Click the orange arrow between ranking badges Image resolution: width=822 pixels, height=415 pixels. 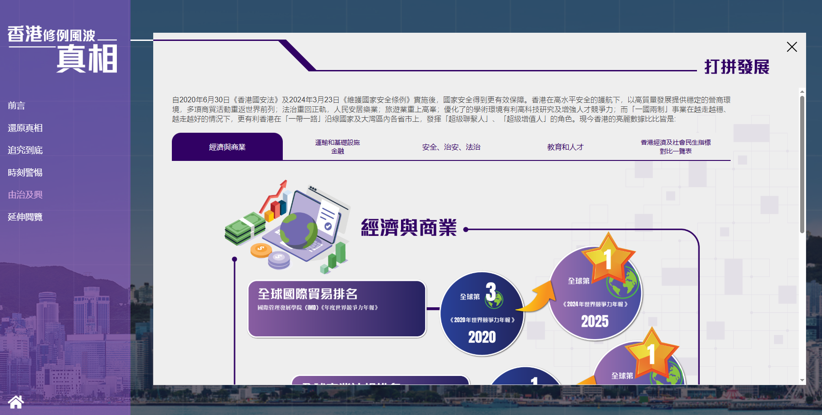[x=536, y=297]
